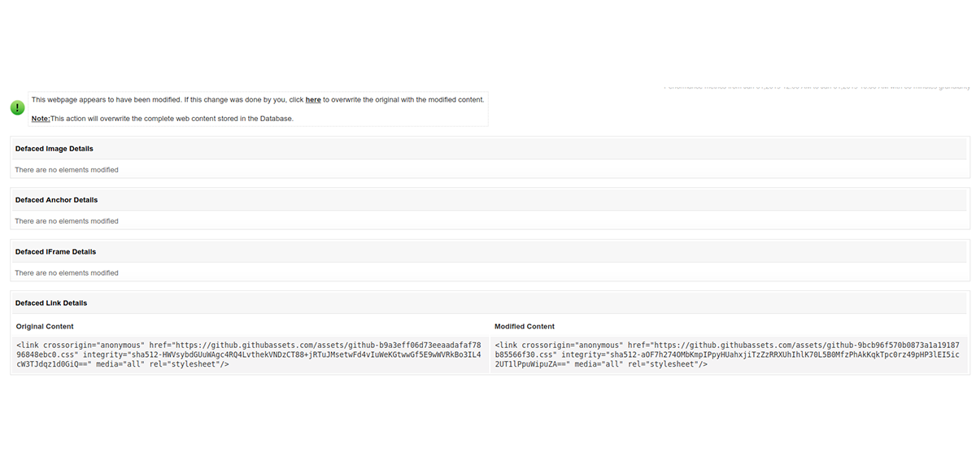Screen dimensions: 976x470
Task: Click the Original Content stylesheet code block
Action: [244, 354]
